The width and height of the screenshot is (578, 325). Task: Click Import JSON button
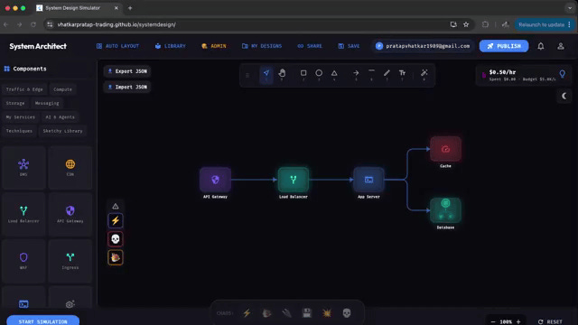127,87
